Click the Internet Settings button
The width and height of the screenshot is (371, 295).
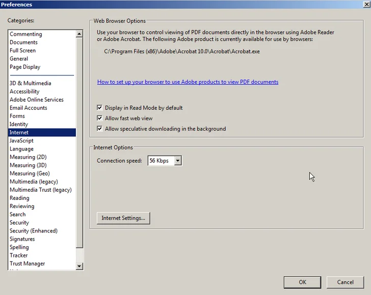tap(123, 218)
